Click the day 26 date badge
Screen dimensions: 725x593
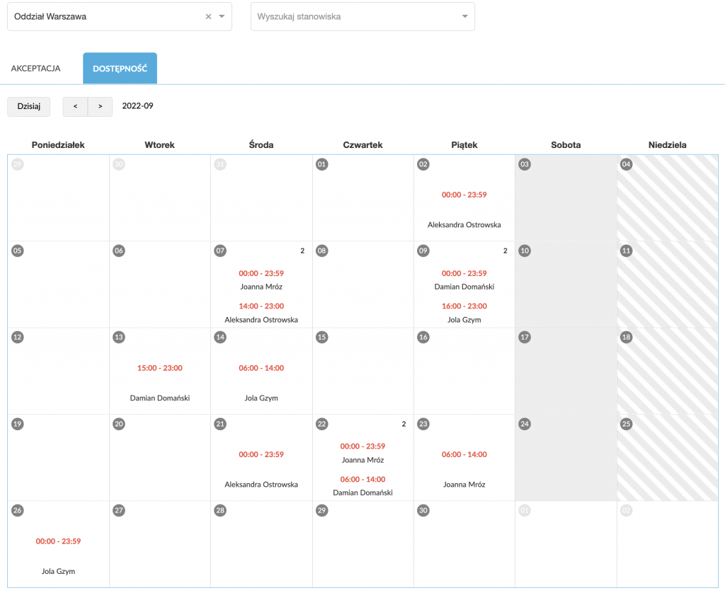(18, 510)
